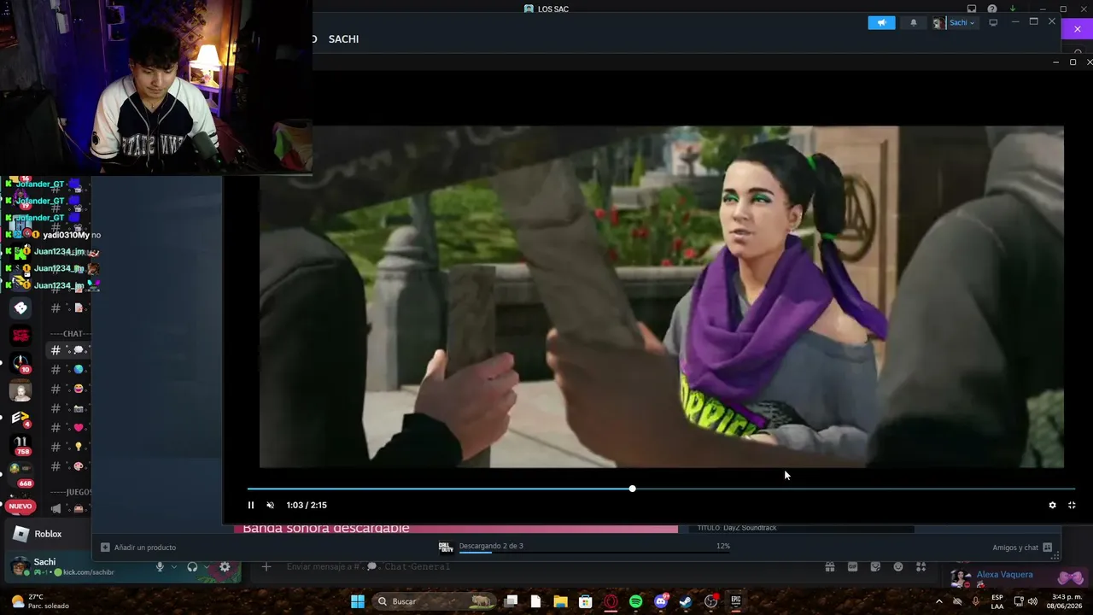Viewport: 1093px width, 615px height.
Task: Select the heart emoji Discord channel
Action: pyautogui.click(x=70, y=428)
